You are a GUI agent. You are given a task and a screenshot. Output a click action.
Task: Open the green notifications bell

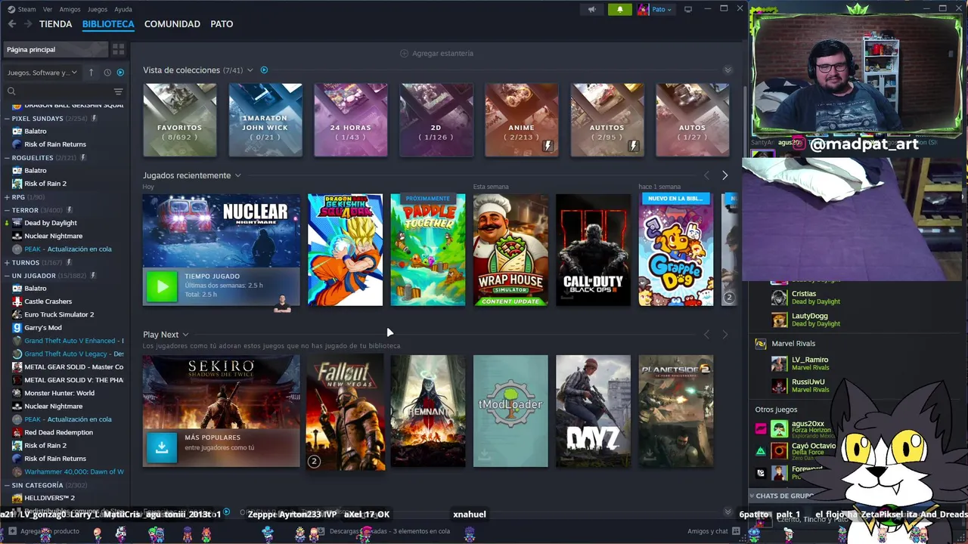[x=619, y=9]
